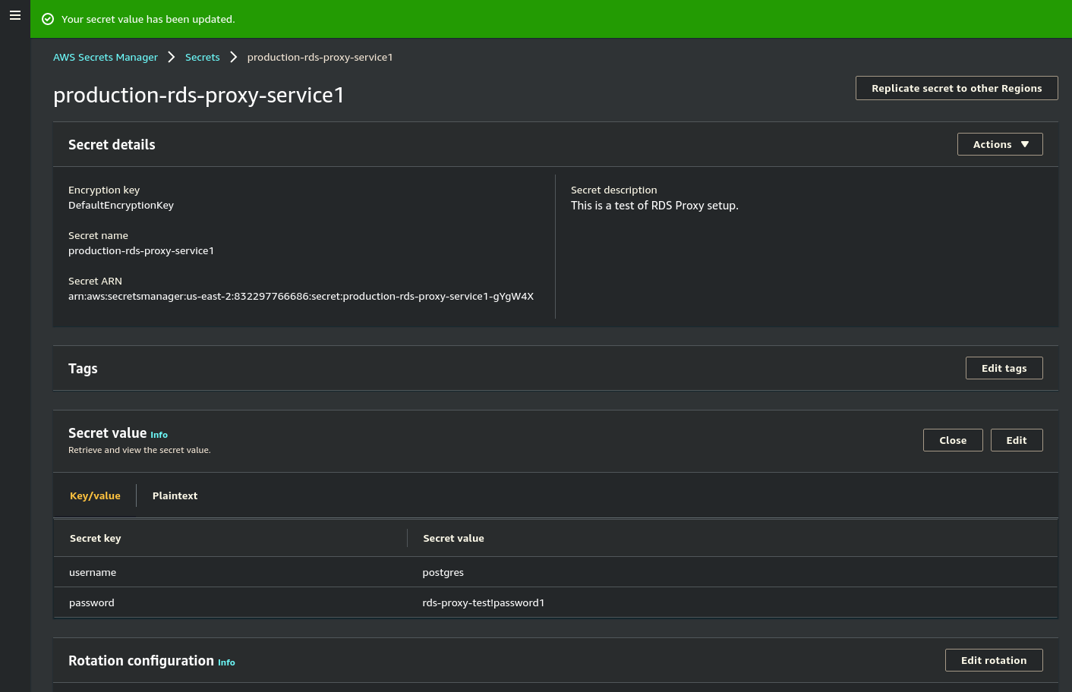Open the Actions dropdown menu

tap(999, 144)
